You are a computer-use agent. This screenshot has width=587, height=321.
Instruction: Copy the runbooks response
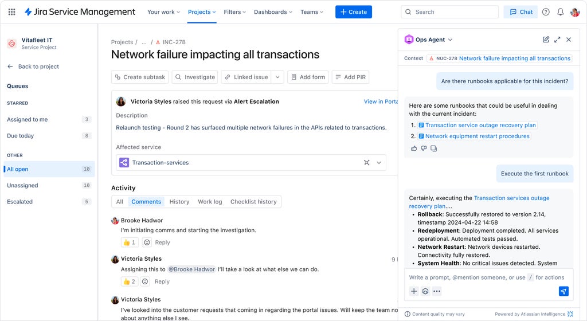click(433, 148)
